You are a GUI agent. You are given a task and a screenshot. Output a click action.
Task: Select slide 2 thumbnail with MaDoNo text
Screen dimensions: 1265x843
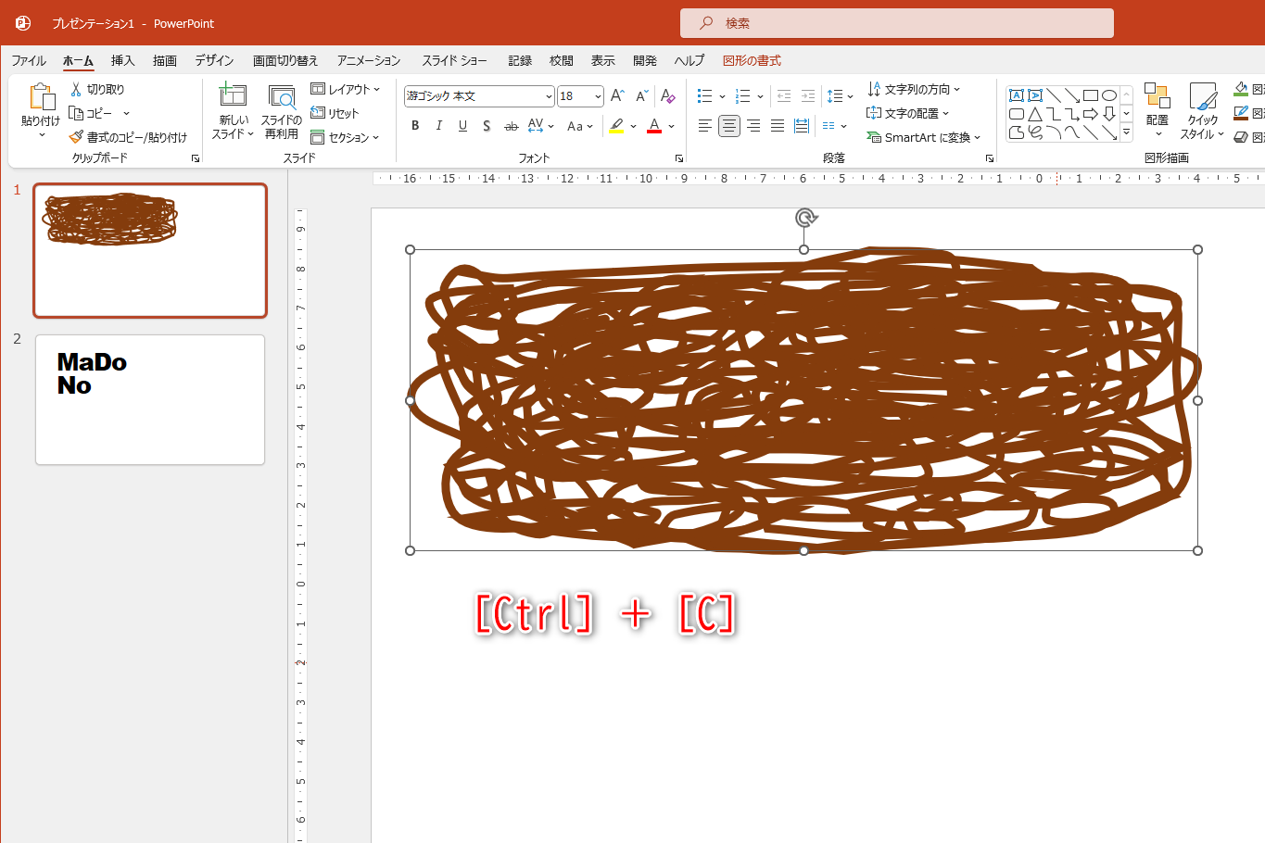coord(149,399)
